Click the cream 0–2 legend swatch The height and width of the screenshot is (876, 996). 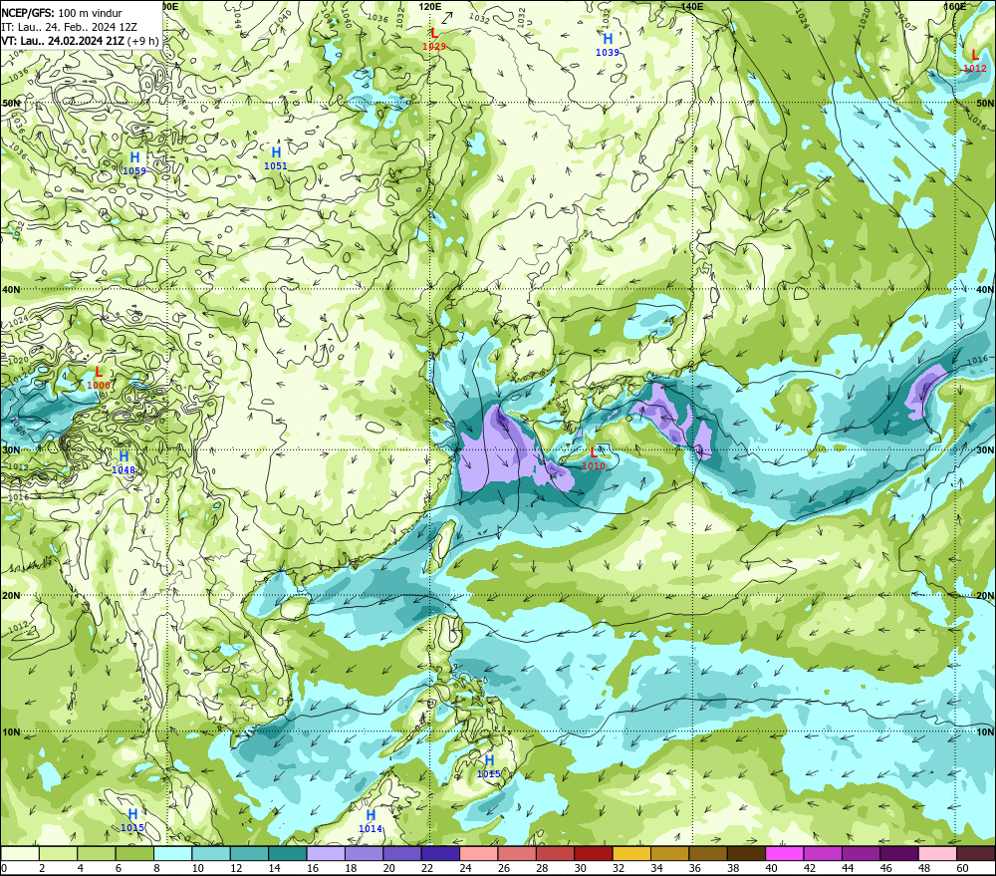20,853
